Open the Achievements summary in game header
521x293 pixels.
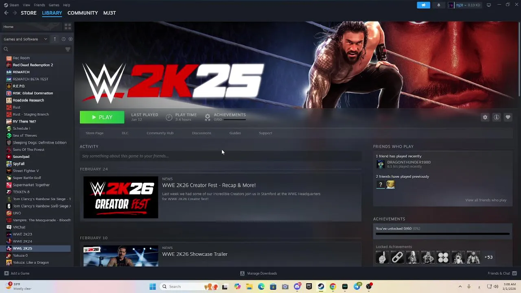[225, 117]
